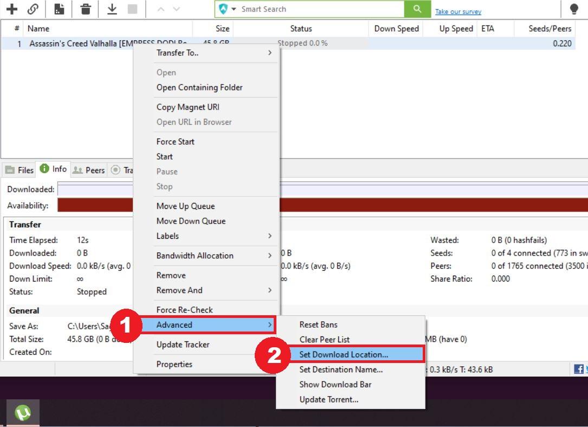
Task: Sort by the Name column header
Action: [x=108, y=29]
